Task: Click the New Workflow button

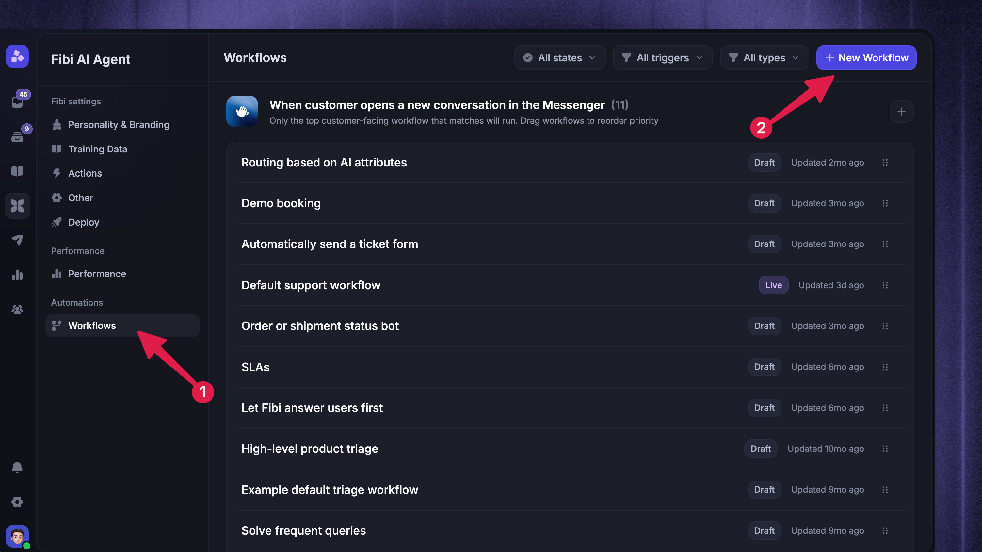Action: 866,57
